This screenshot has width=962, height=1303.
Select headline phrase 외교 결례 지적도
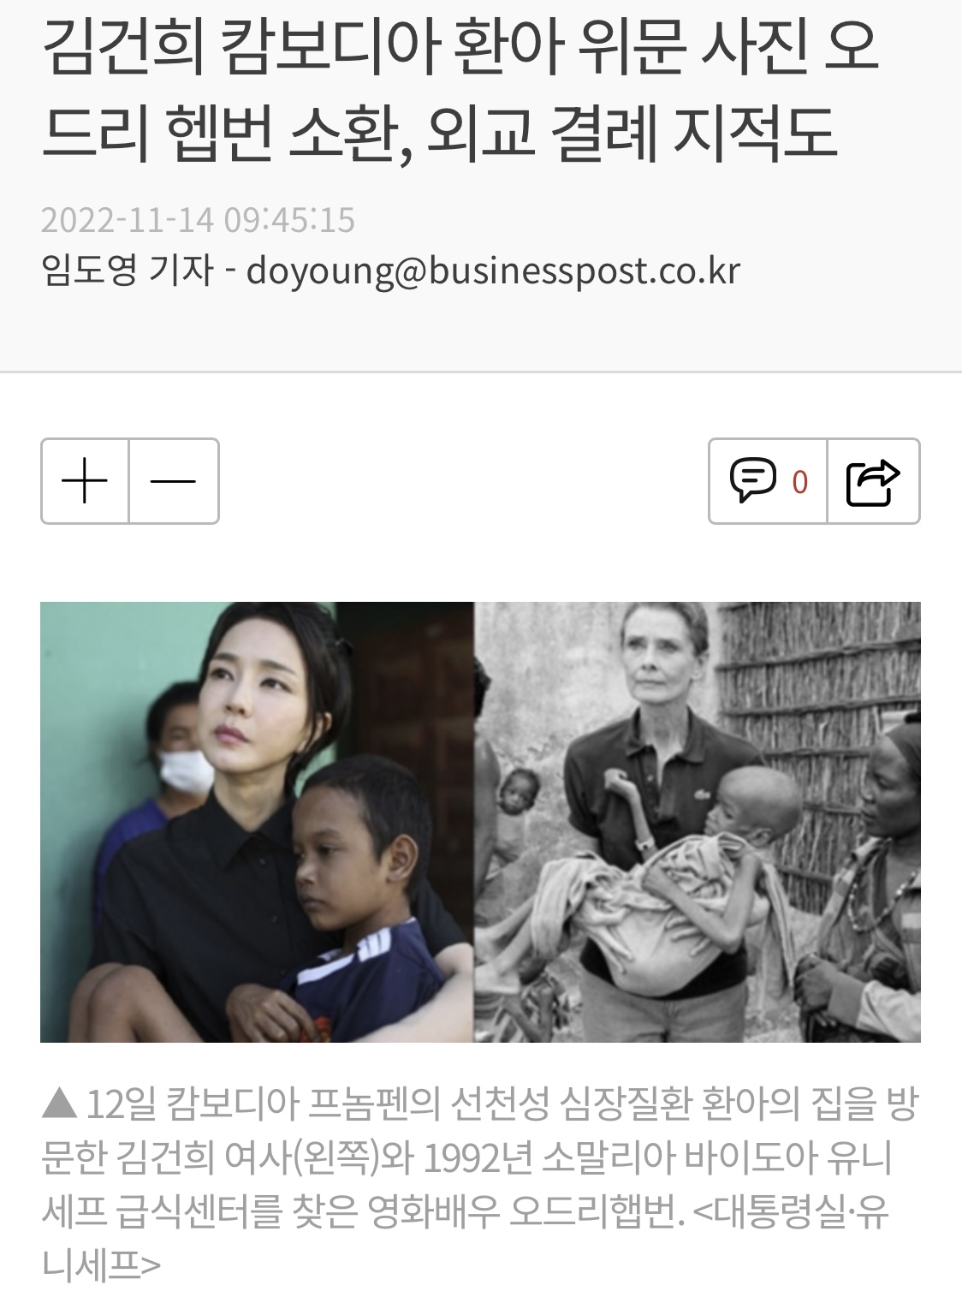pos(631,134)
